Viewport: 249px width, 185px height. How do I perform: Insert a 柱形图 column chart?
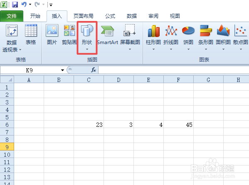point(153,35)
